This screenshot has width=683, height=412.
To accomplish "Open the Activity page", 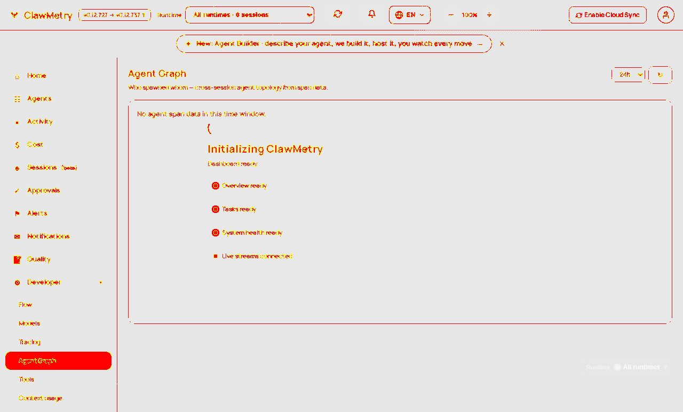I will [x=58, y=122].
